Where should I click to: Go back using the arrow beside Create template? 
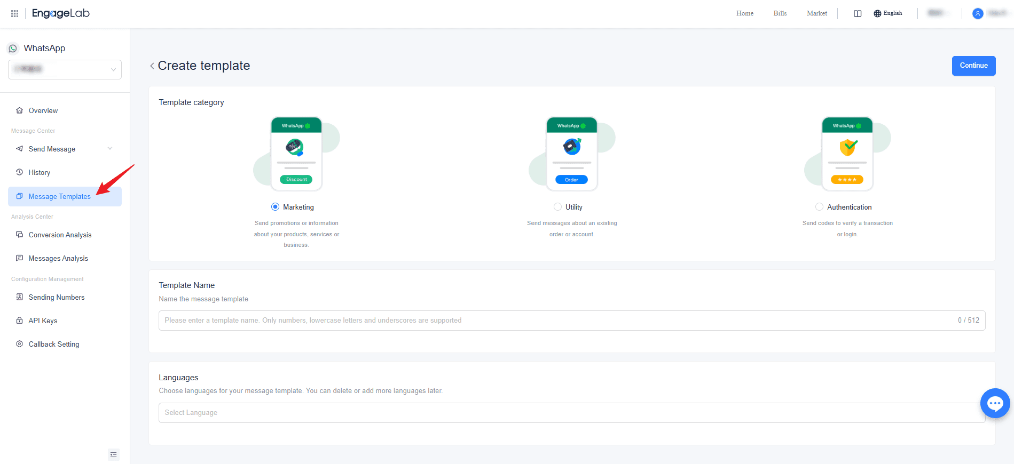pos(152,66)
